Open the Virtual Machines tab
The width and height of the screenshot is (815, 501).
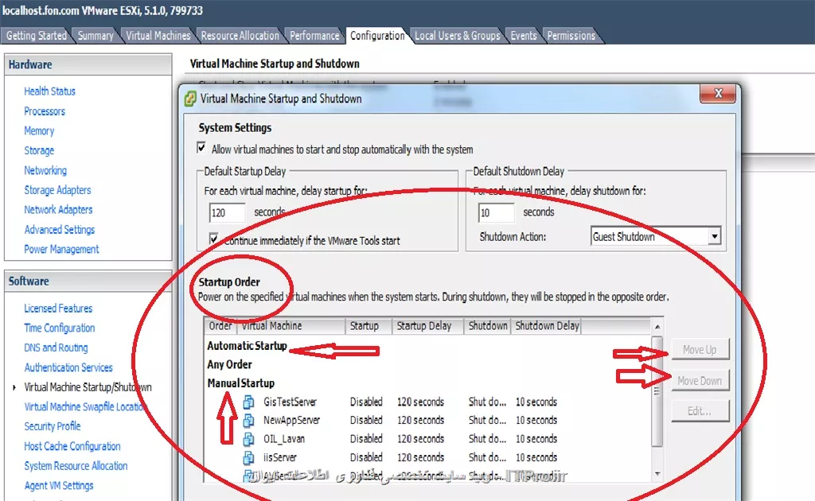click(158, 36)
